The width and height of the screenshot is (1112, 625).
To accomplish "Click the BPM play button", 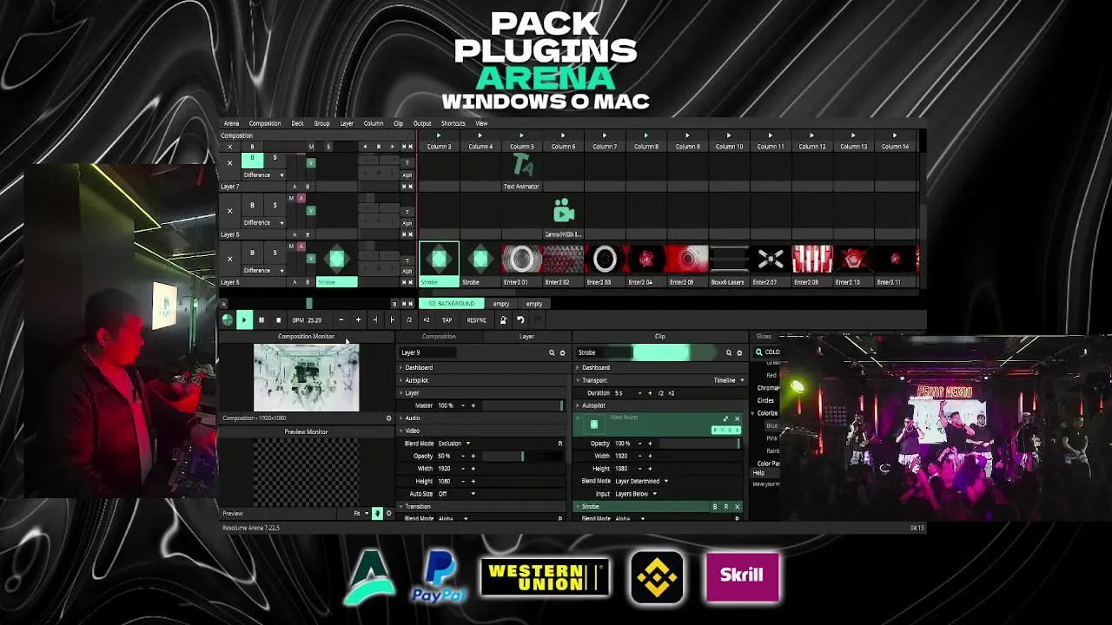I will point(244,320).
